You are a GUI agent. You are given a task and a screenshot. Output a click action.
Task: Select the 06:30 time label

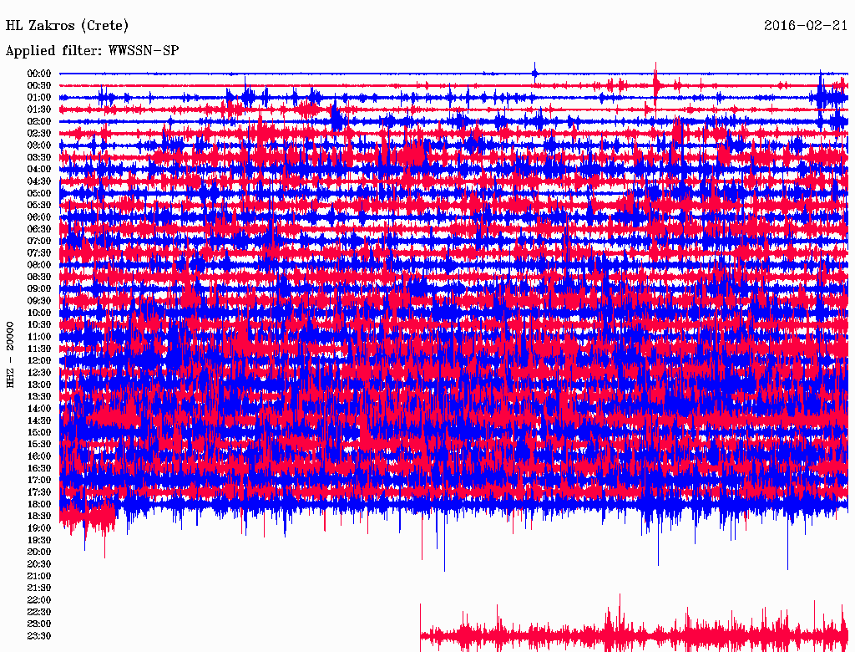[39, 229]
